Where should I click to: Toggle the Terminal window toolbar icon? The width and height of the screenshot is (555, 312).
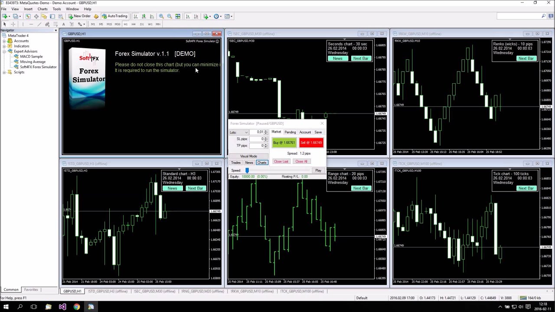pos(52,16)
